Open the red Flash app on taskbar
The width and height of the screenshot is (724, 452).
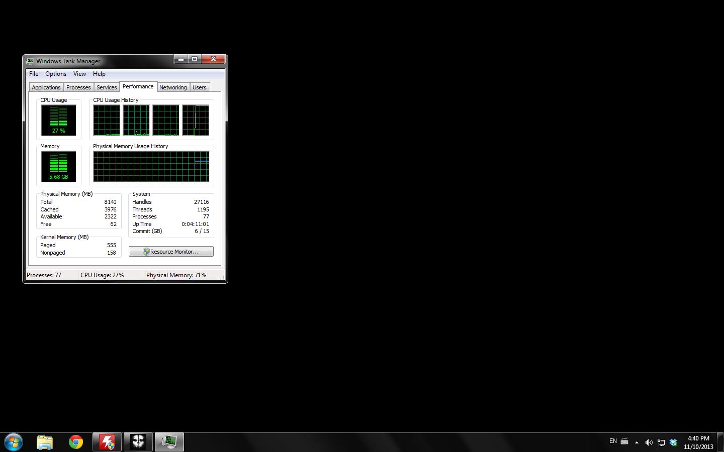(107, 442)
